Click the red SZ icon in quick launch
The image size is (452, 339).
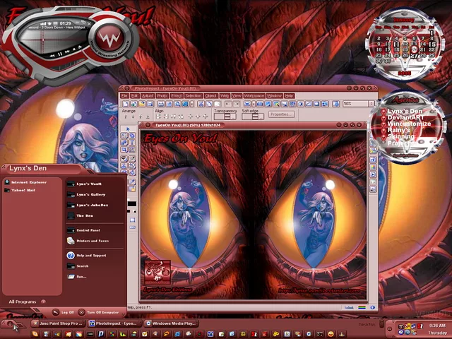point(254,334)
